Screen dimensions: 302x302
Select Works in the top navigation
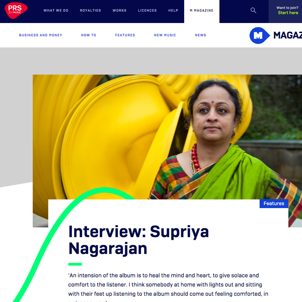click(x=119, y=11)
